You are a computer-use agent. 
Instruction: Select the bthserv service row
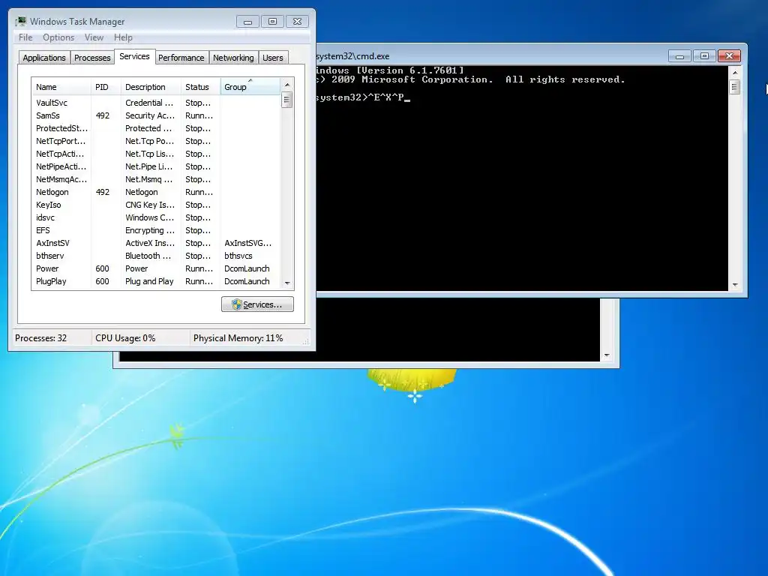coord(156,256)
